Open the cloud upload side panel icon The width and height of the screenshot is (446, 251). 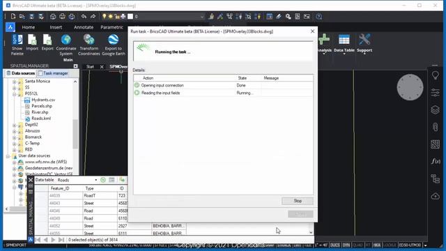tap(435, 196)
